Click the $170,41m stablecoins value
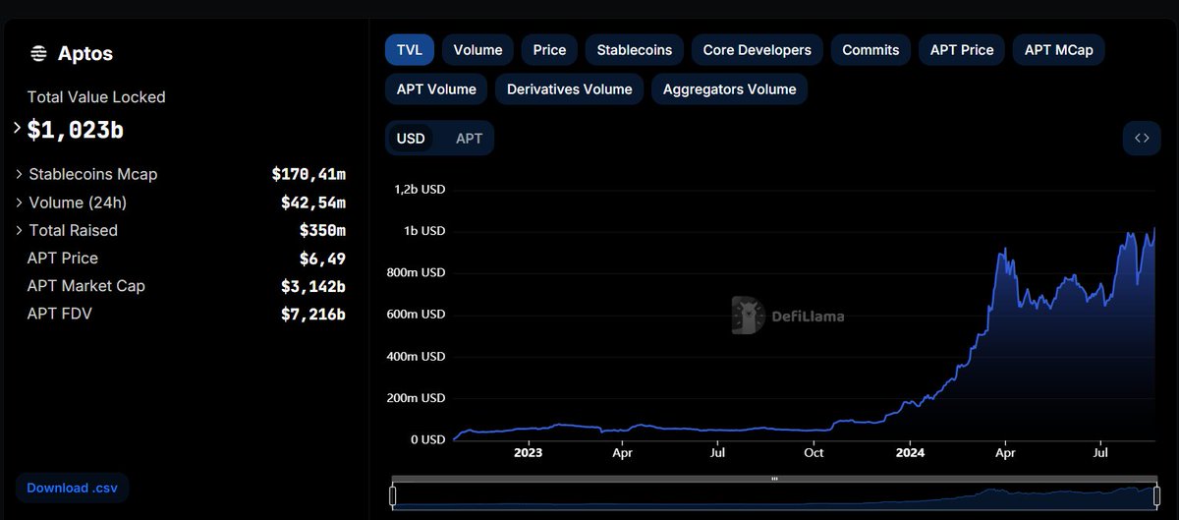This screenshot has width=1179, height=520. (x=309, y=174)
